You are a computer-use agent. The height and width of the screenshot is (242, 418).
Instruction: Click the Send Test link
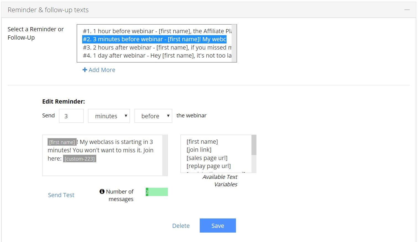(61, 195)
